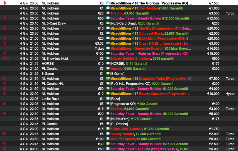Image resolution: width=238 pixels, height=151 pixels.
Task: Click the bounty icon on the €400 Progressive KO row
Action: pyautogui.click(x=4, y=103)
